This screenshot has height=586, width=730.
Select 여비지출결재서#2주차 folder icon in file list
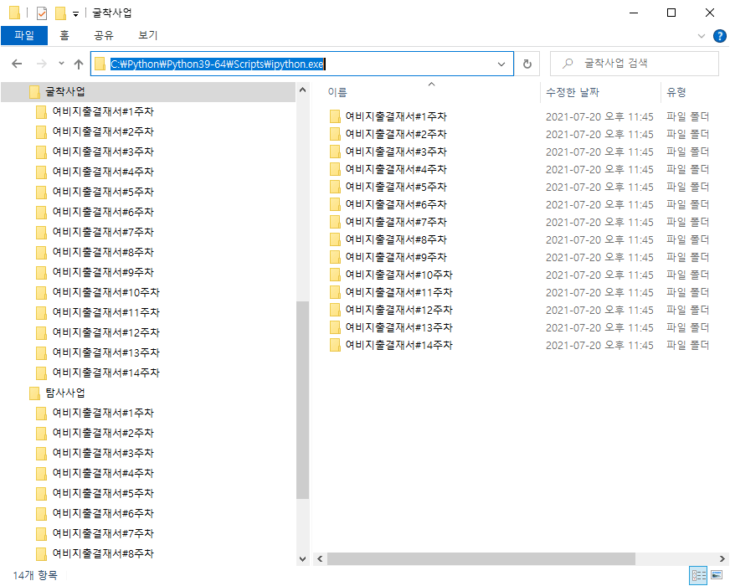[x=335, y=134]
